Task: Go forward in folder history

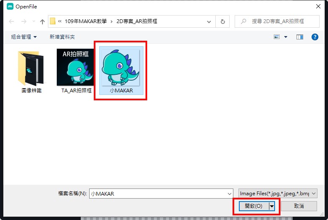Action: pyautogui.click(x=24, y=21)
